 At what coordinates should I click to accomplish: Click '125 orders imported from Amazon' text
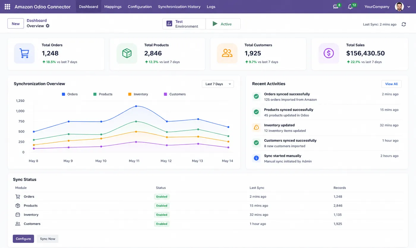coord(290,100)
